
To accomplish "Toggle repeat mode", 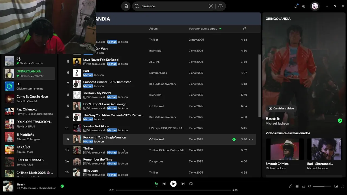I will pos(191,184).
